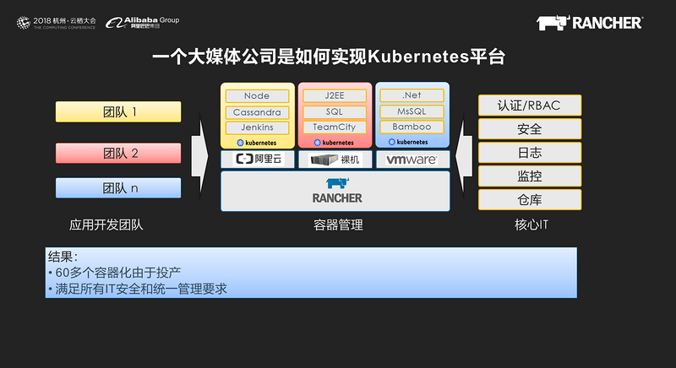Select the 团队 1 yellow box
676x368 pixels.
(118, 112)
